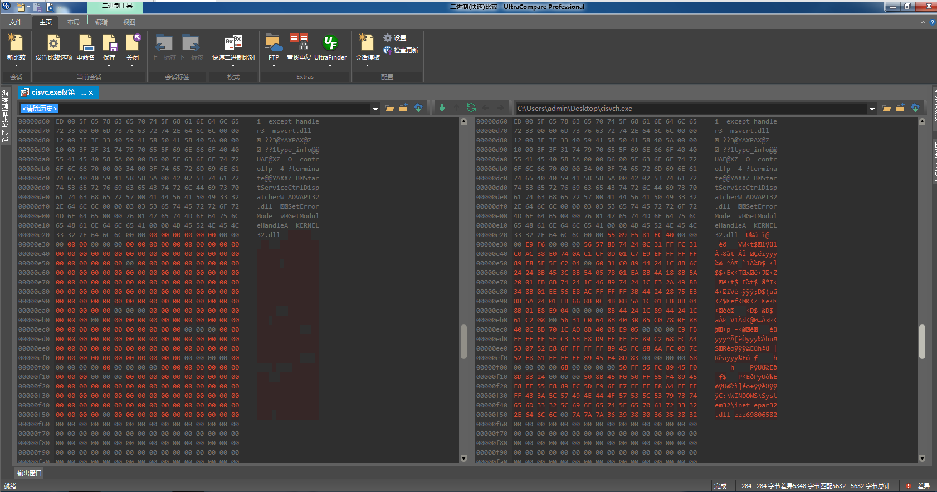Open 会话模板 session templates
Viewport: 937px width, 492px height.
[367, 43]
